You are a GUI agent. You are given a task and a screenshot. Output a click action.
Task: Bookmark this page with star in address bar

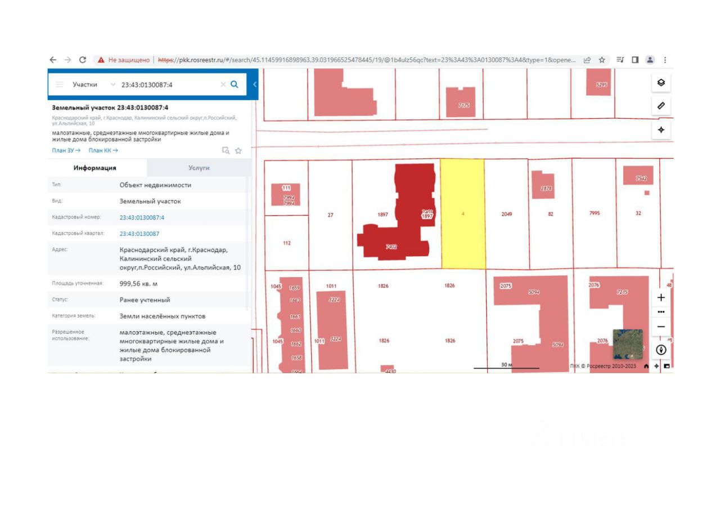[x=602, y=60]
